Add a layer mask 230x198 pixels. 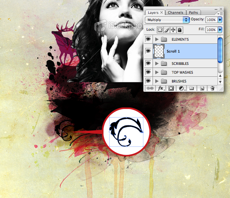171,88
